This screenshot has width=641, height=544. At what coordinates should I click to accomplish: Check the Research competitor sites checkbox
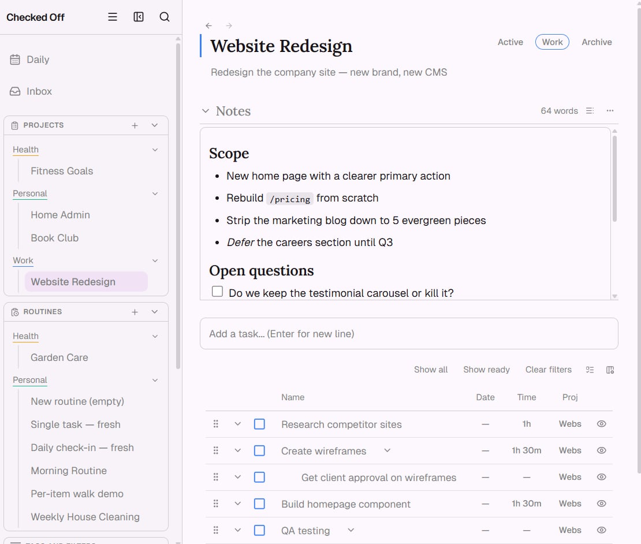click(x=260, y=424)
